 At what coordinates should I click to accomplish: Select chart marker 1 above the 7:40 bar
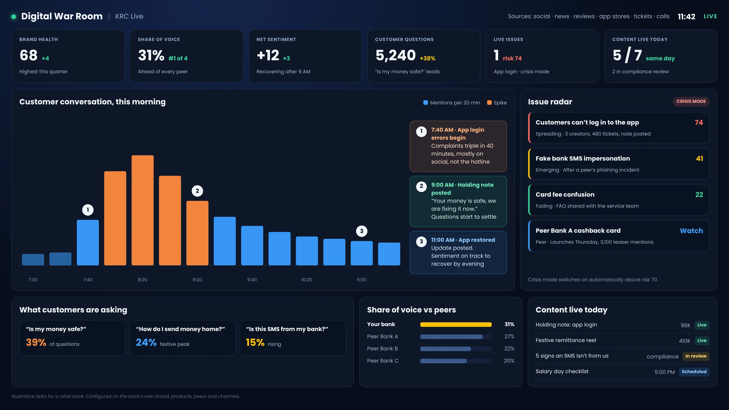[88, 210]
